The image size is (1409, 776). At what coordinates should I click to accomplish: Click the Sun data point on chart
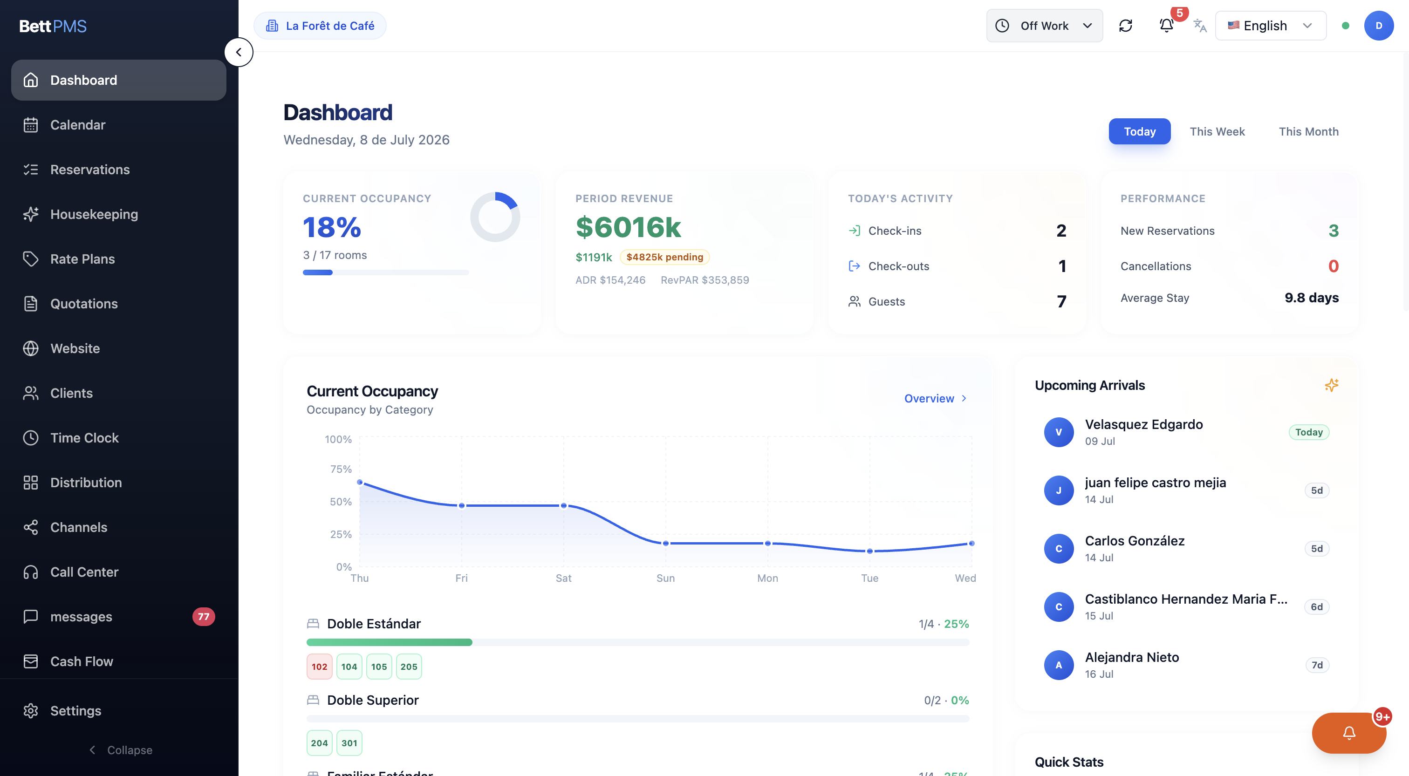(666, 543)
